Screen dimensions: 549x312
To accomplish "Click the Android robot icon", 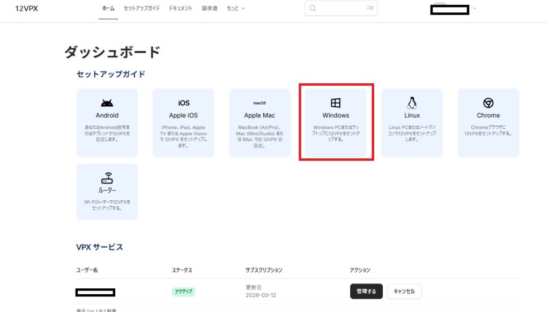I will click(107, 103).
